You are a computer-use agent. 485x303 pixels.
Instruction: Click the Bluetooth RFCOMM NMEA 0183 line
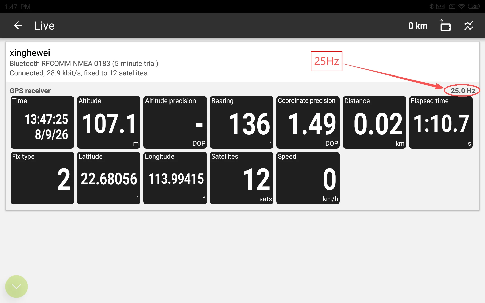pyautogui.click(x=84, y=63)
